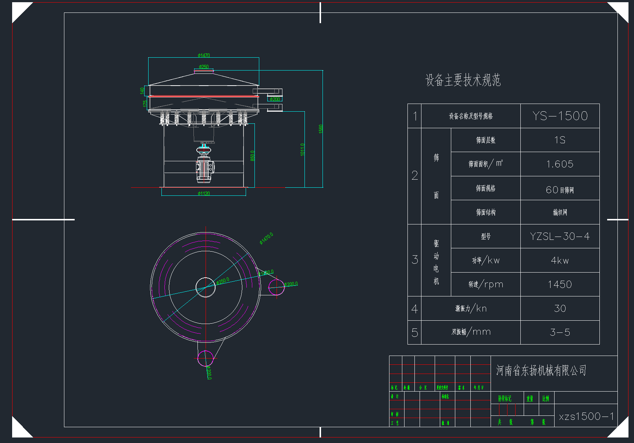
Task: Select the bottom outlet circle in top view
Action: pos(205,359)
